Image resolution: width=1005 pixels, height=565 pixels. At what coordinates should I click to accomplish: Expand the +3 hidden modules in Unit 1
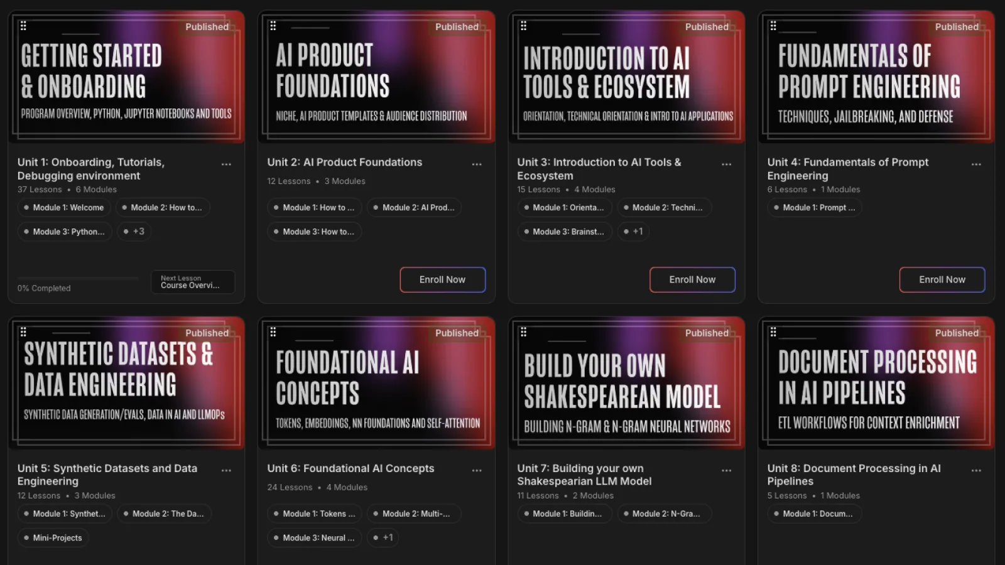[134, 232]
